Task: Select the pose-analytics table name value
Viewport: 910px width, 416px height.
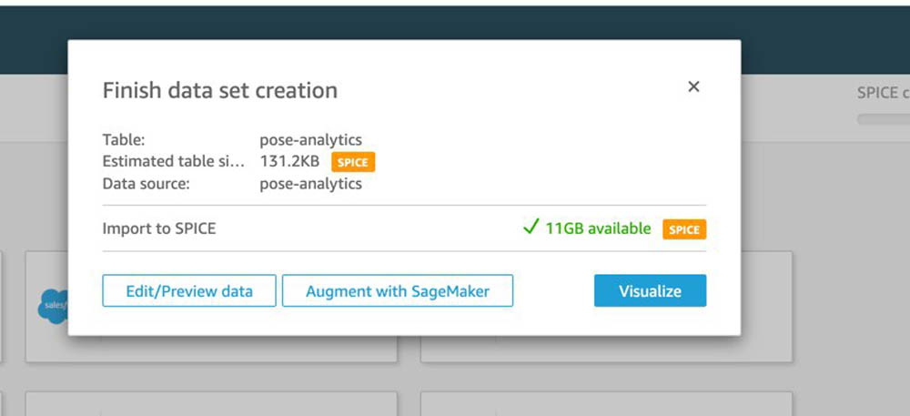Action: (x=310, y=140)
